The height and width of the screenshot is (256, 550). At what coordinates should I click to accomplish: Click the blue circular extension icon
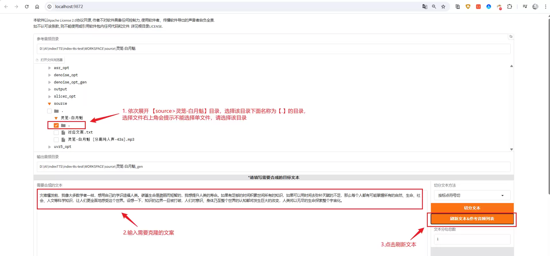pos(489,7)
